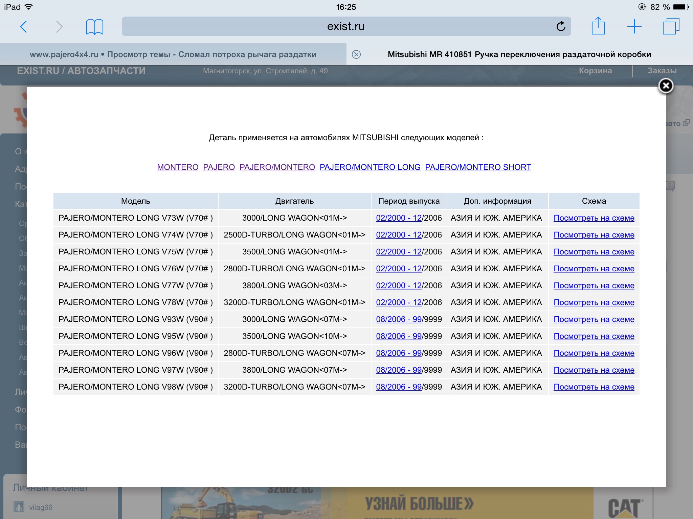Open the MONTERO model link
The height and width of the screenshot is (519, 693).
click(178, 167)
